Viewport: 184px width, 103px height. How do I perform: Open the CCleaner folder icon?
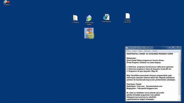pyautogui.click(x=76, y=19)
